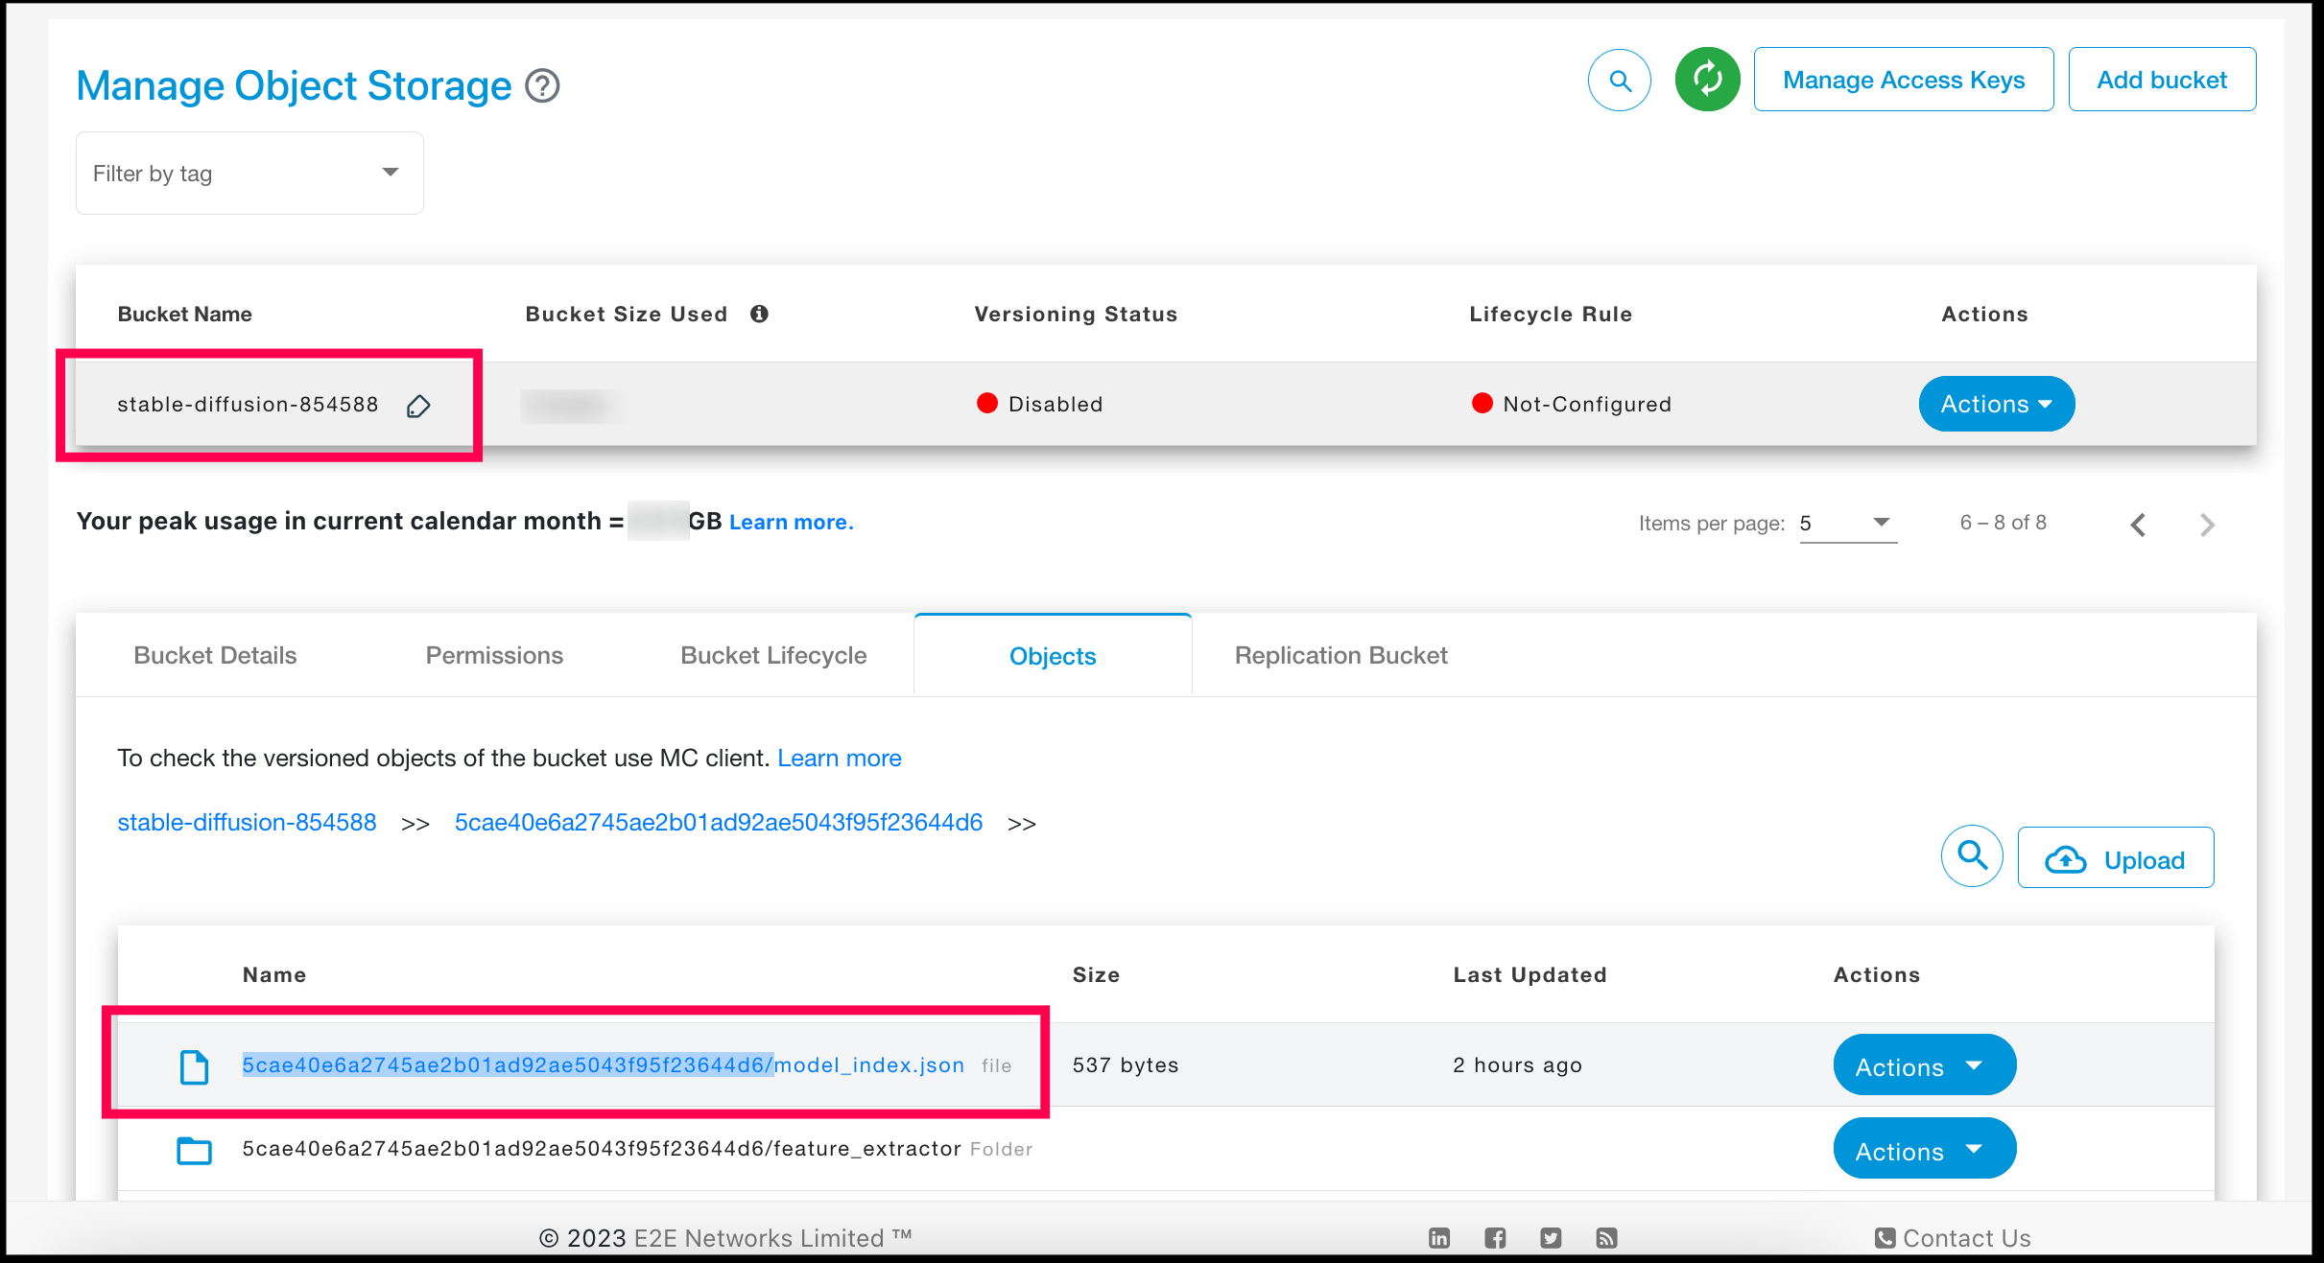The image size is (2324, 1263).
Task: Switch to the Permissions tab
Action: (x=494, y=656)
